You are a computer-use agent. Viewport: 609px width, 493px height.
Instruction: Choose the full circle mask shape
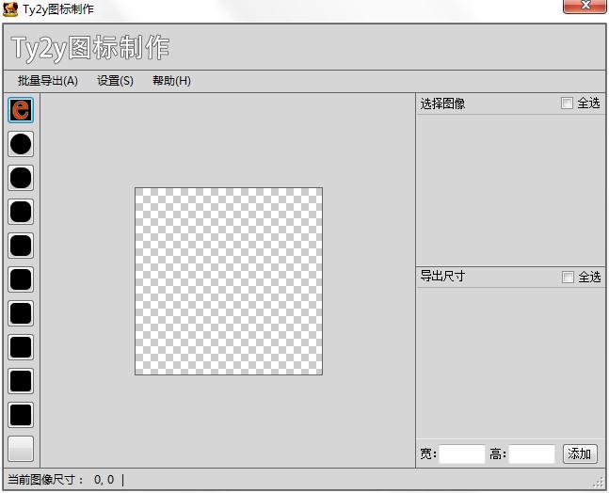21,144
